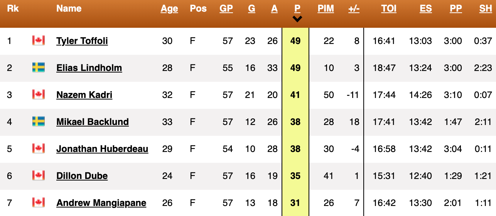Screen dimensions: 496x216
Task: Sort by plus-minus column header
Action: [x=354, y=9]
